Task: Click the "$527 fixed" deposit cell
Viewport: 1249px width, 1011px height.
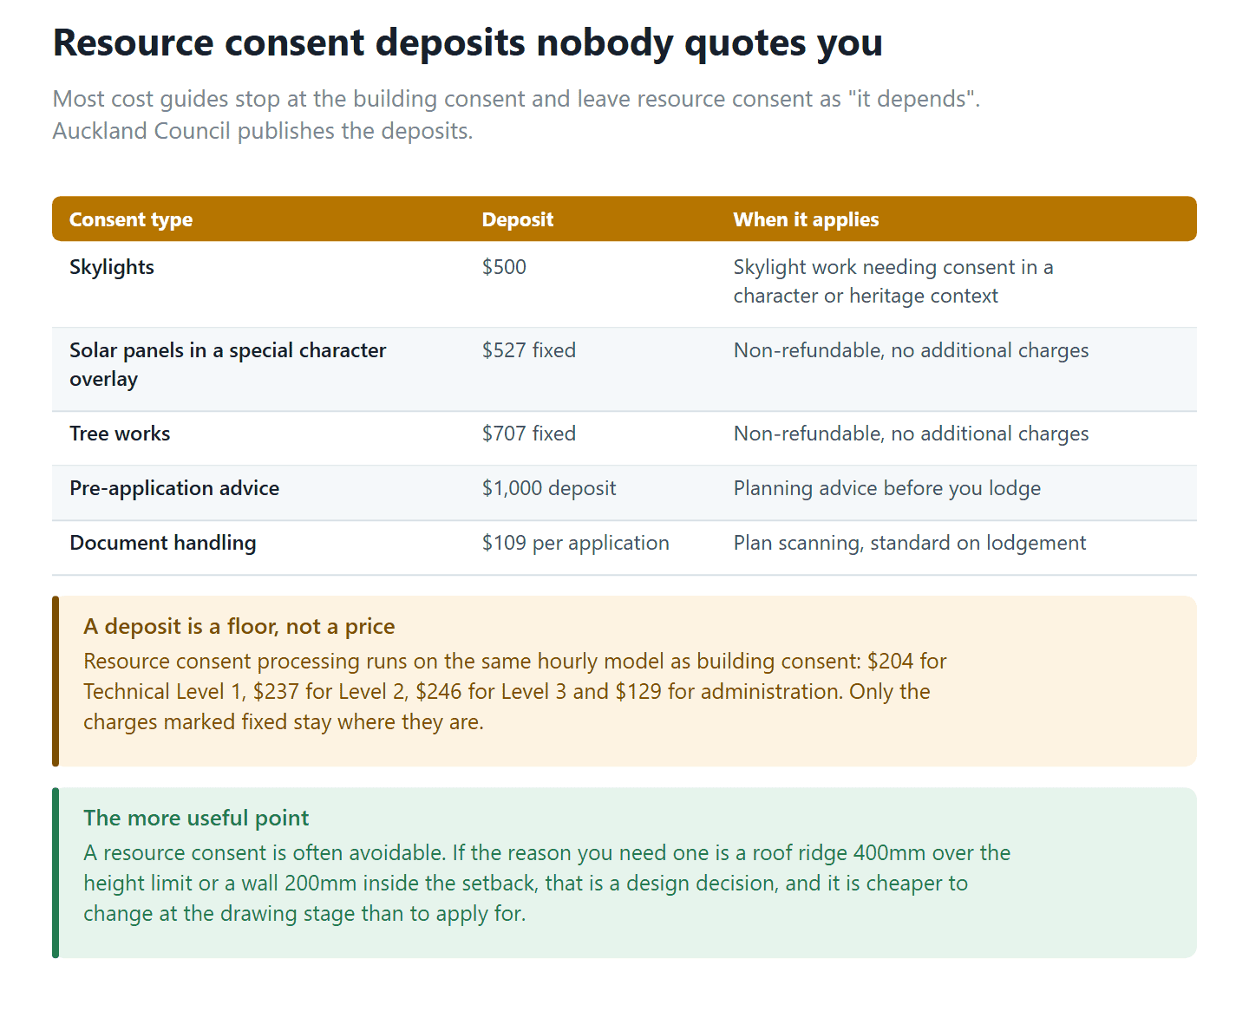Action: point(529,350)
